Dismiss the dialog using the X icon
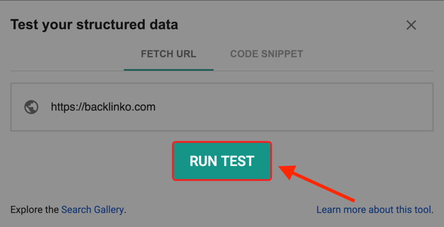The width and height of the screenshot is (444, 227). [x=411, y=25]
